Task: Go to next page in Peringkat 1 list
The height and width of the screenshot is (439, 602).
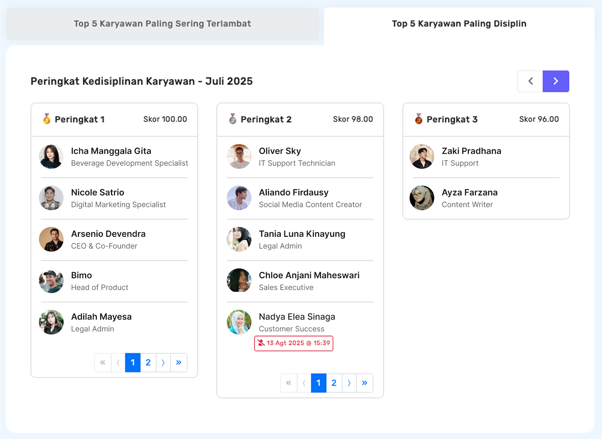Action: (x=163, y=363)
